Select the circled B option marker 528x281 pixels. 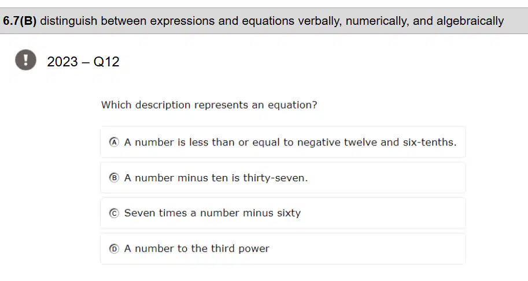pyautogui.click(x=114, y=178)
